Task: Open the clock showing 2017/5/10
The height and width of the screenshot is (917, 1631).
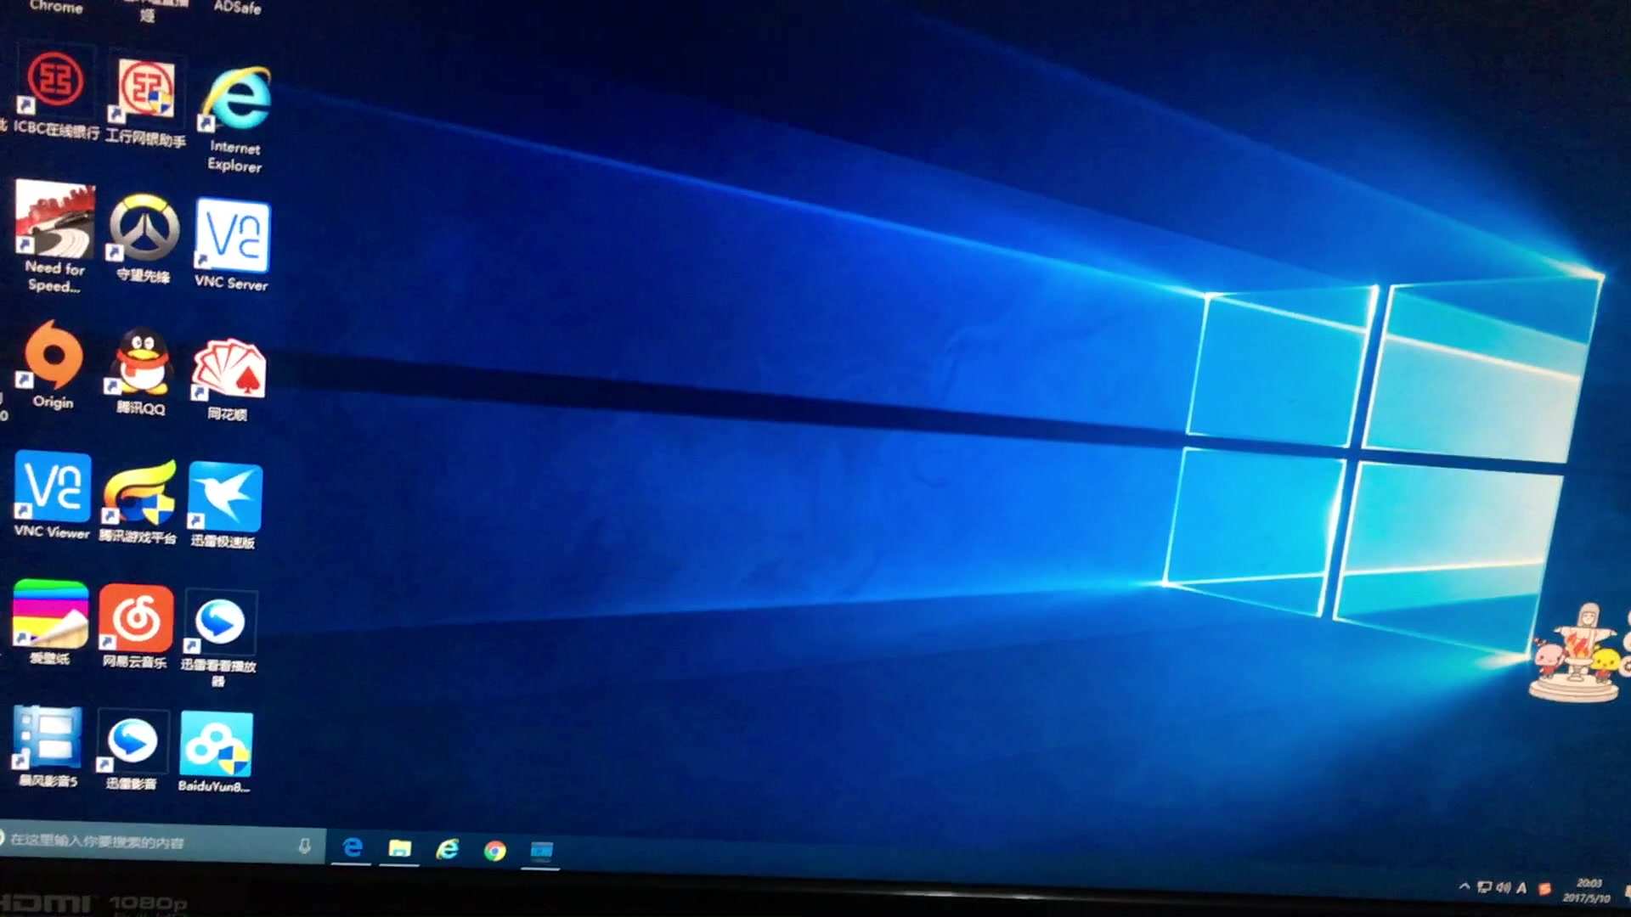Action: pyautogui.click(x=1587, y=891)
